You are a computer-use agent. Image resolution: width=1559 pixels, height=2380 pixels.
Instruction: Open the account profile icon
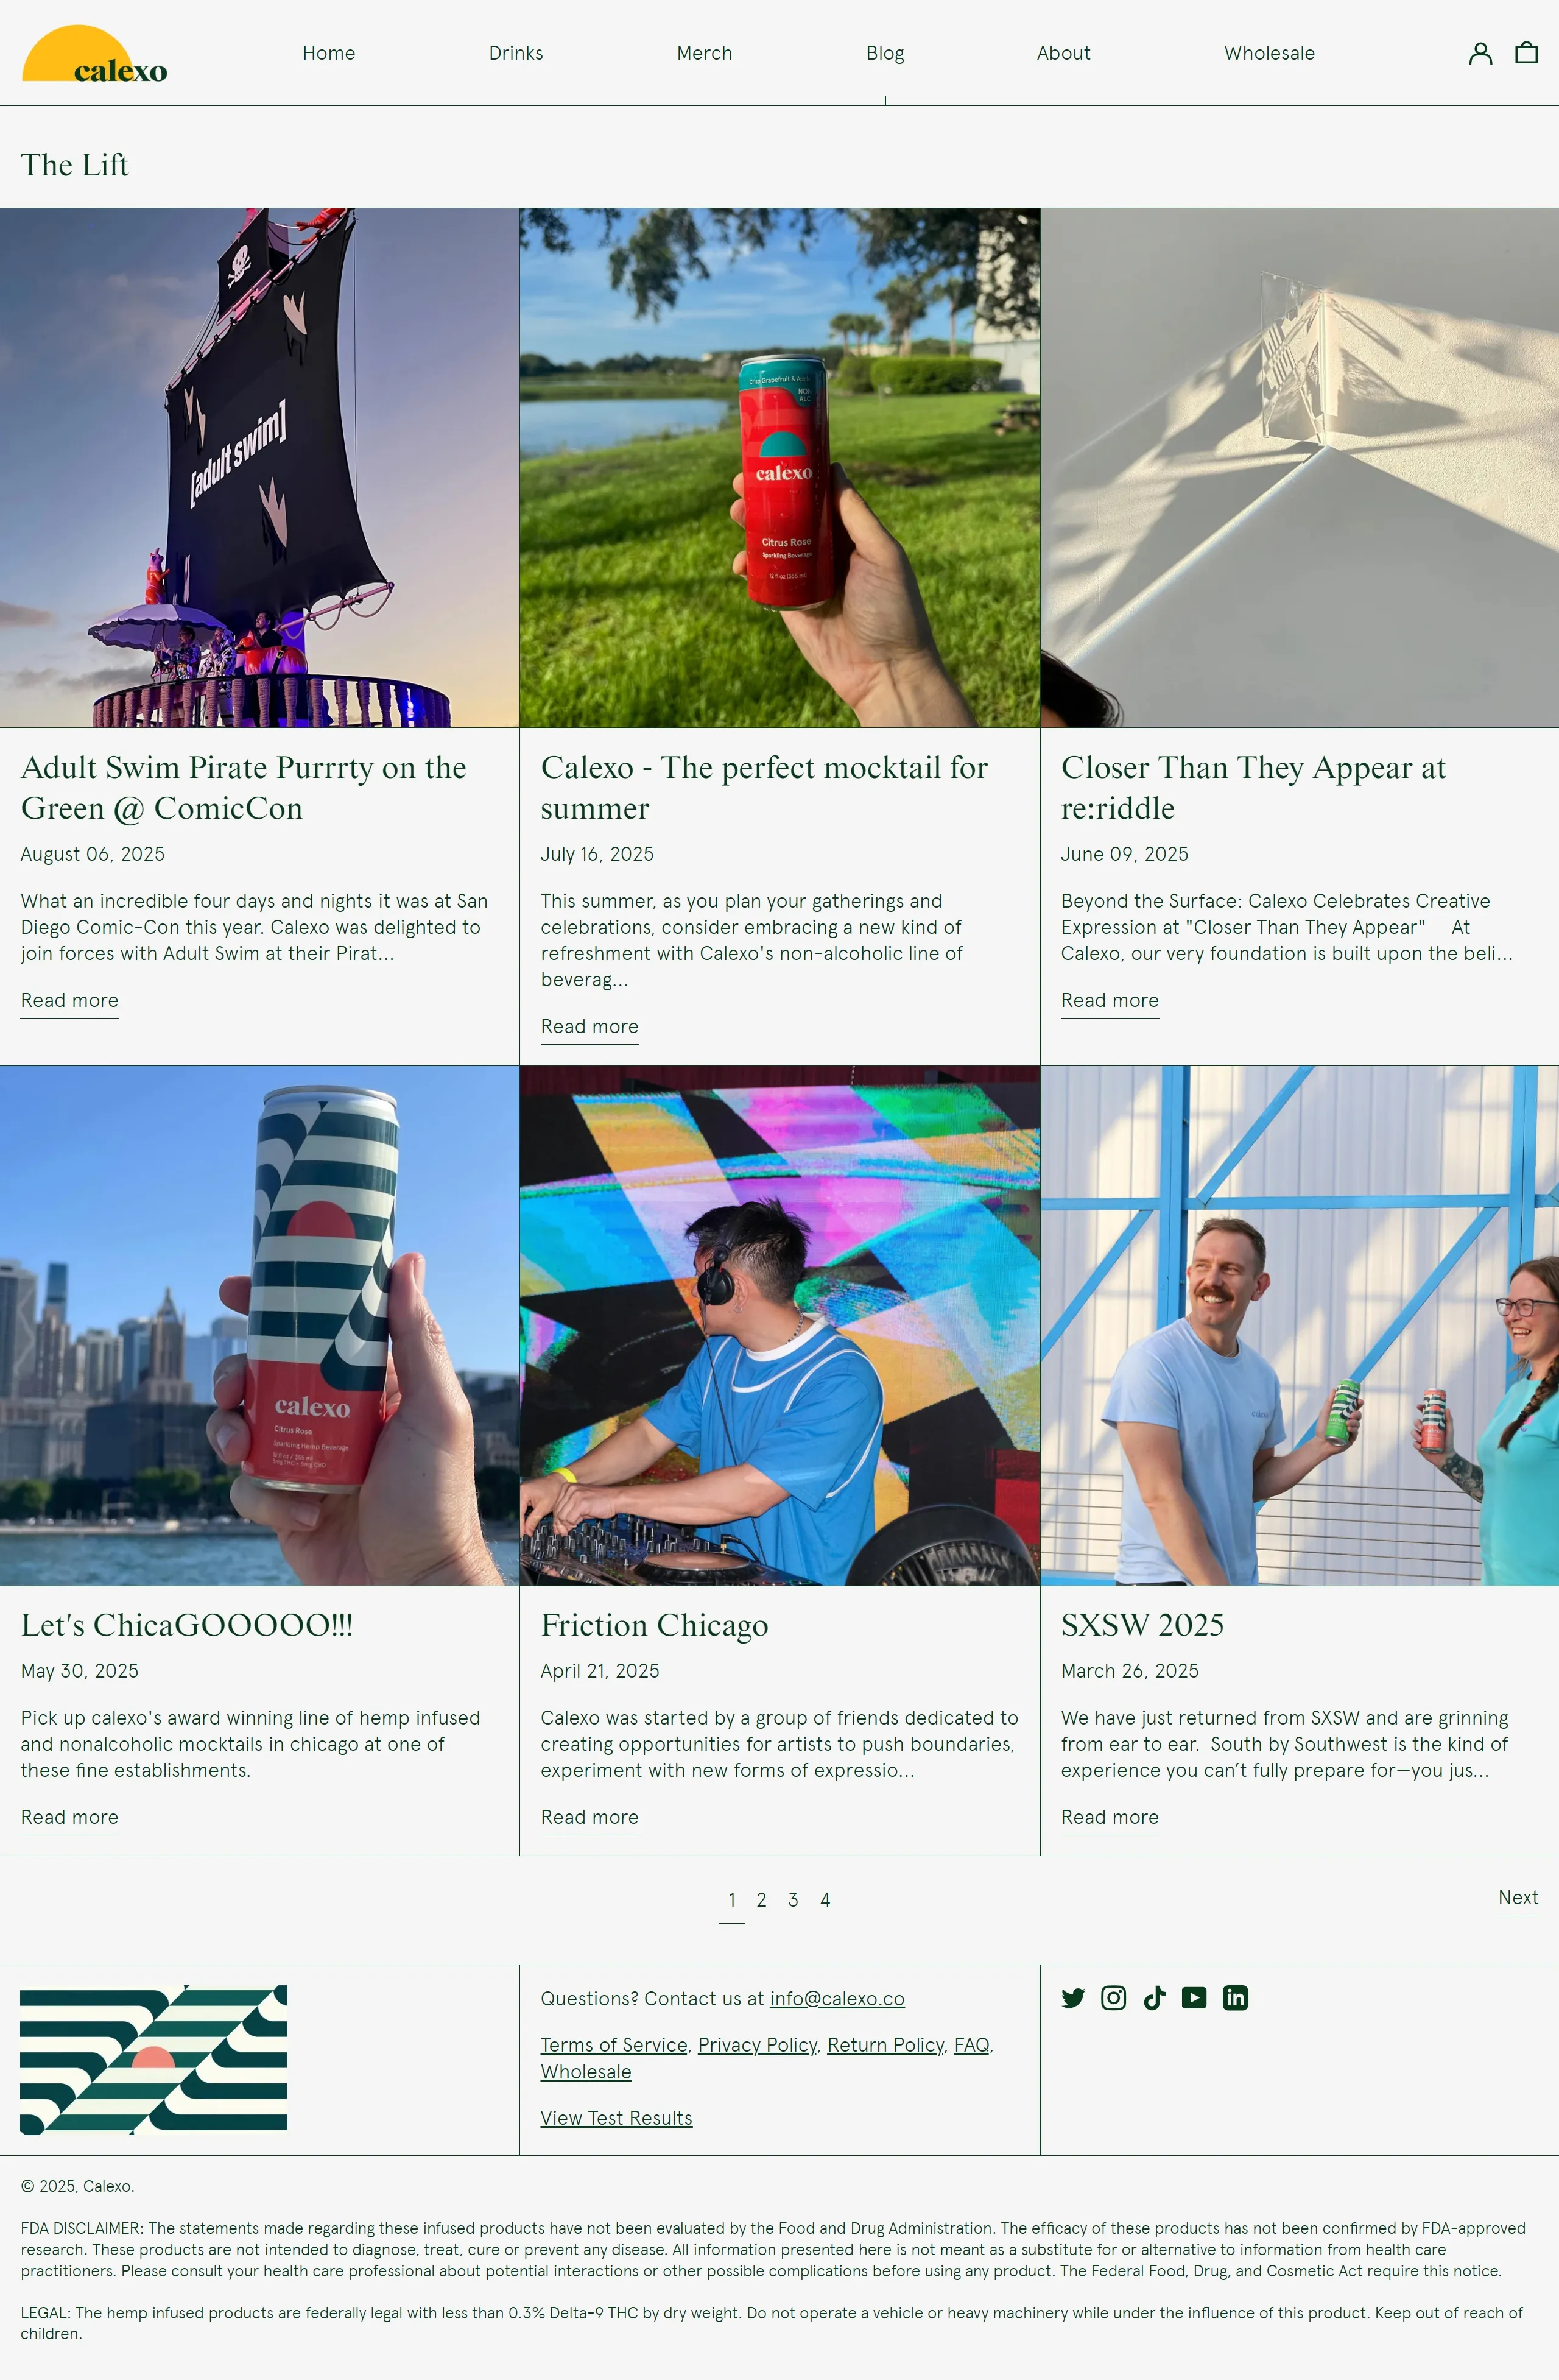pyautogui.click(x=1480, y=53)
